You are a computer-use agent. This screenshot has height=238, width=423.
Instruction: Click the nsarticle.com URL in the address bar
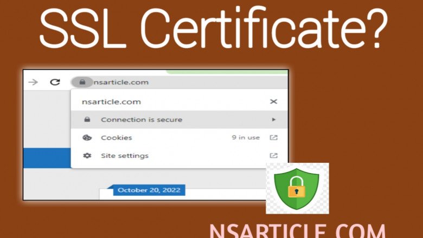point(121,82)
